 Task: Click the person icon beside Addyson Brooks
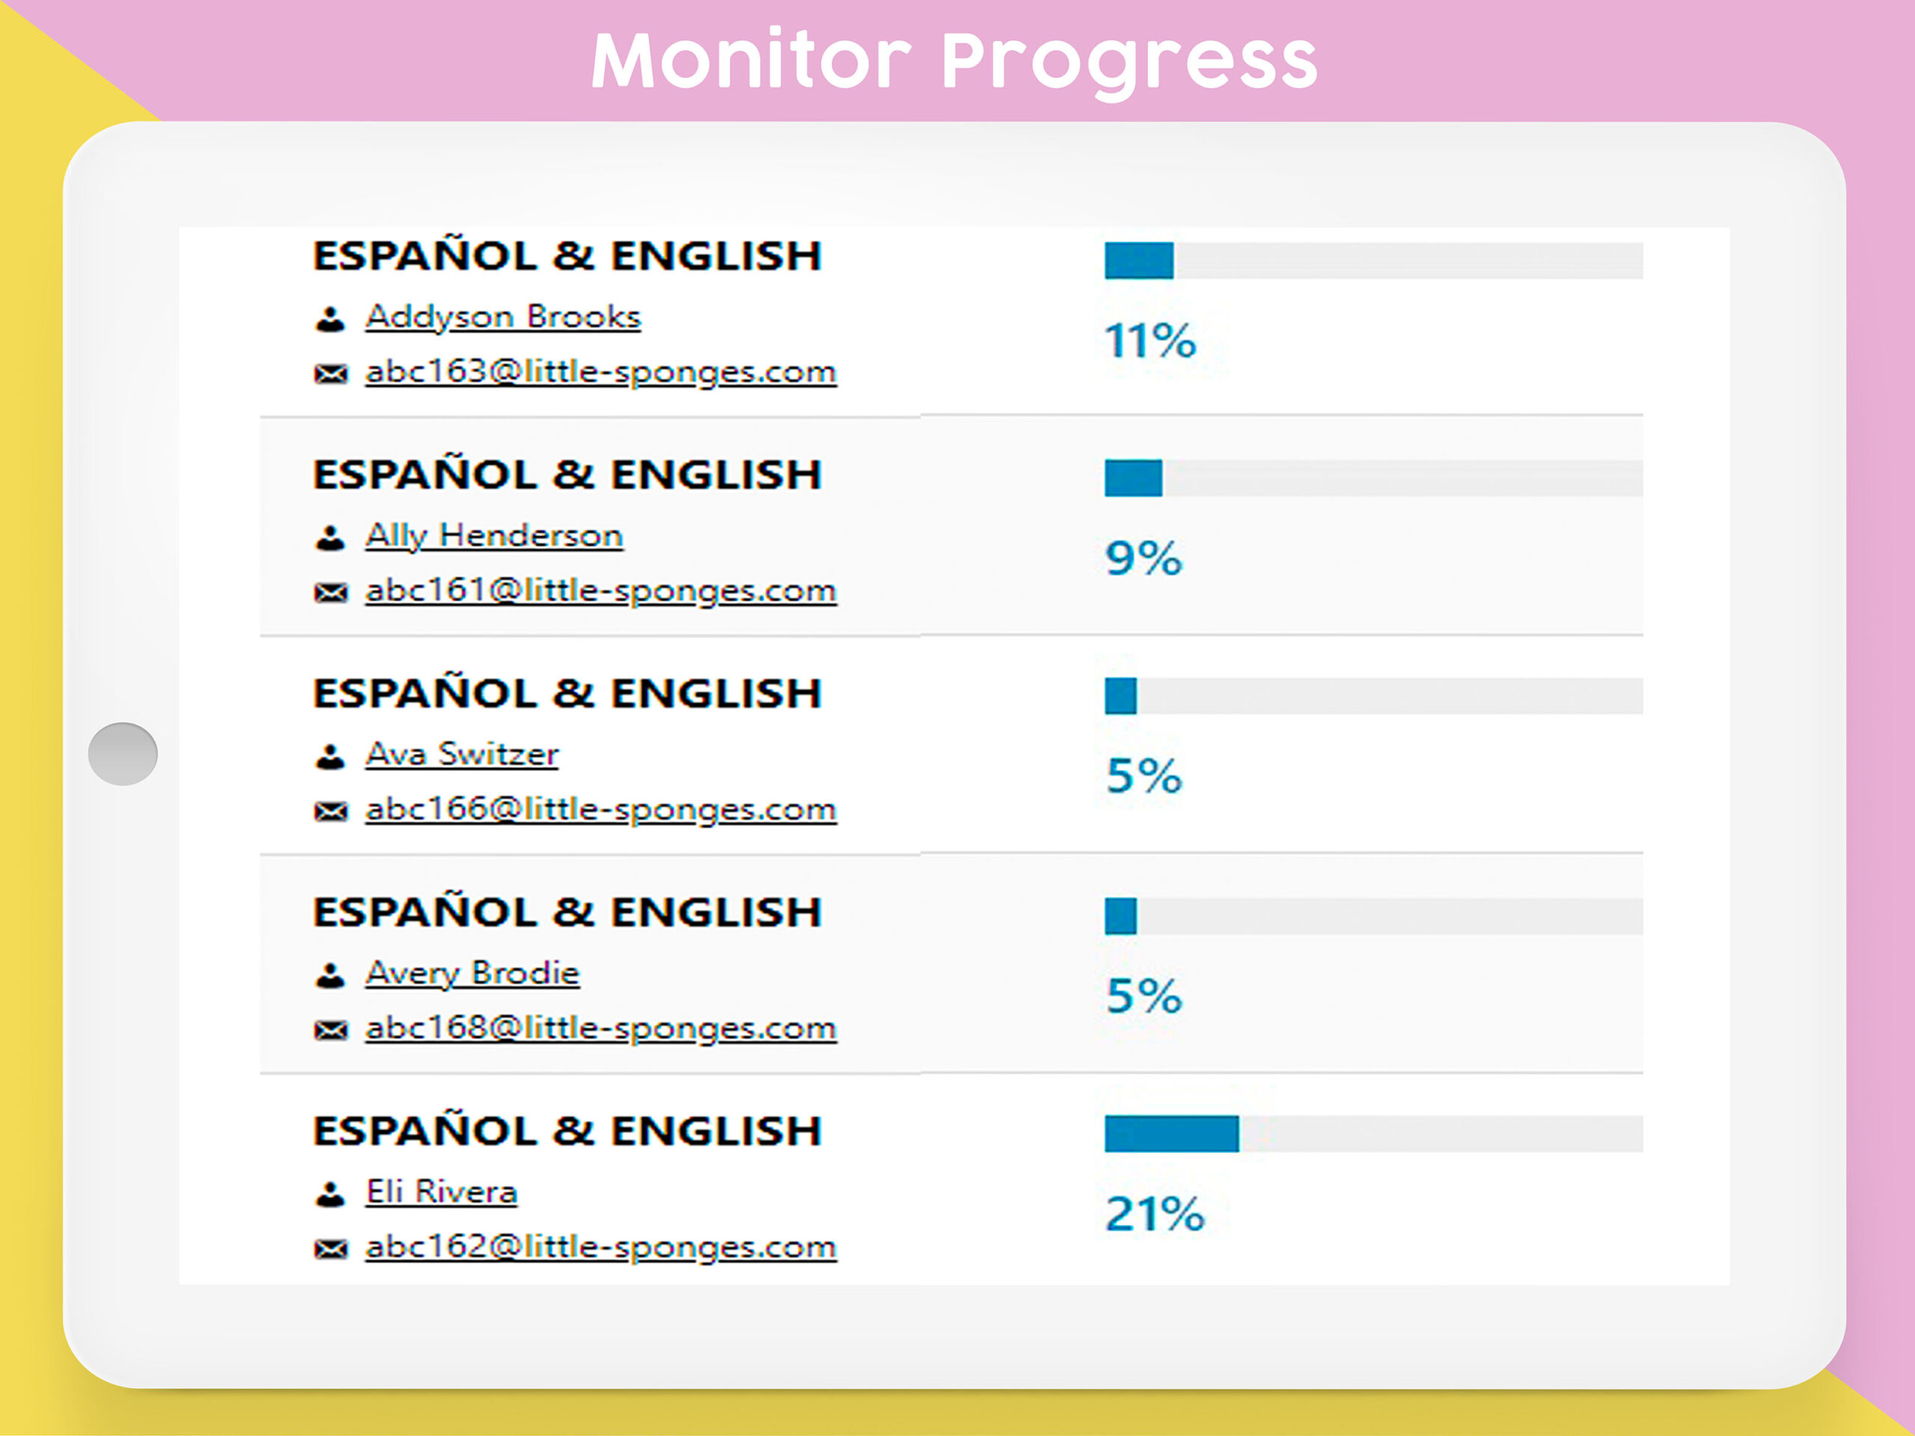pos(330,319)
